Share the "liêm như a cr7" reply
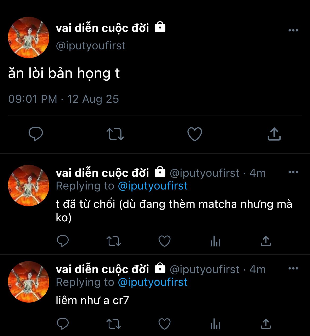 pyautogui.click(x=266, y=324)
